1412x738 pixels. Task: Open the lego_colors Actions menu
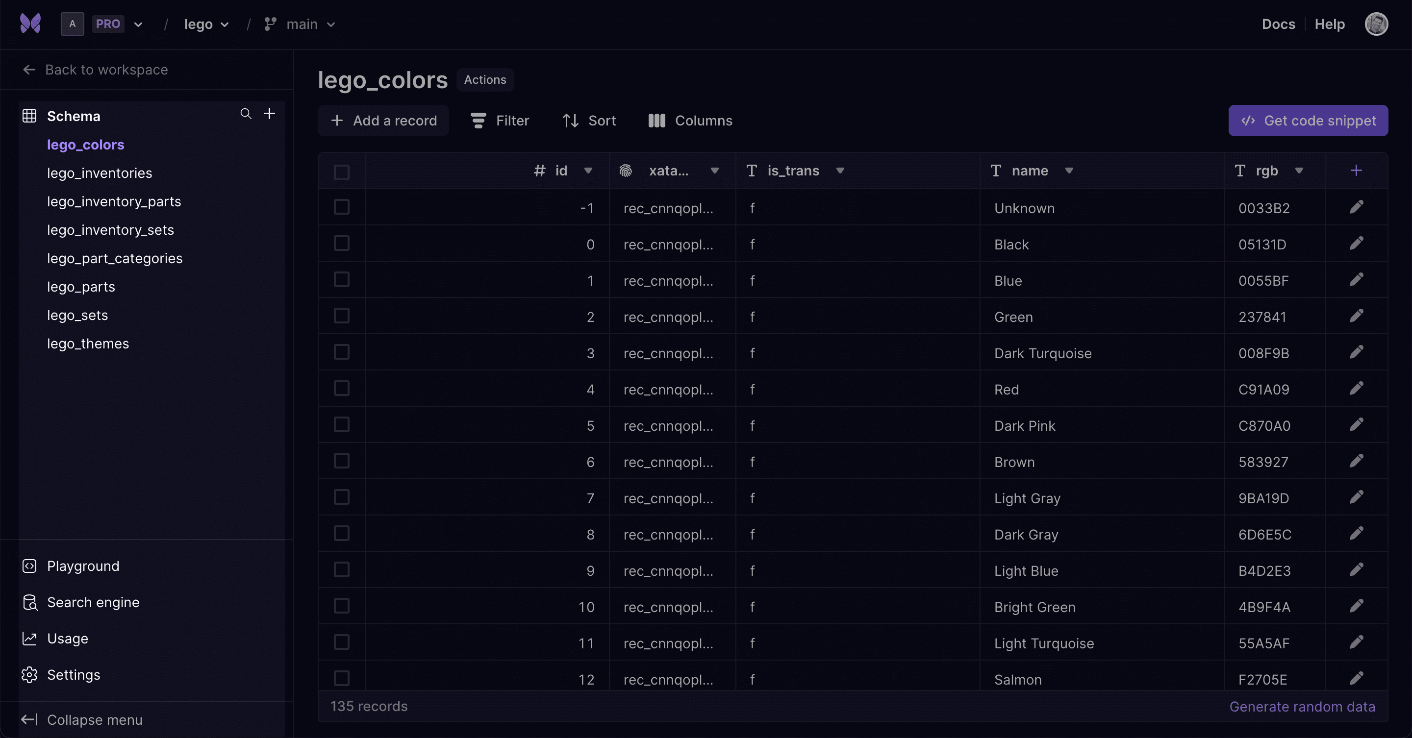coord(485,79)
